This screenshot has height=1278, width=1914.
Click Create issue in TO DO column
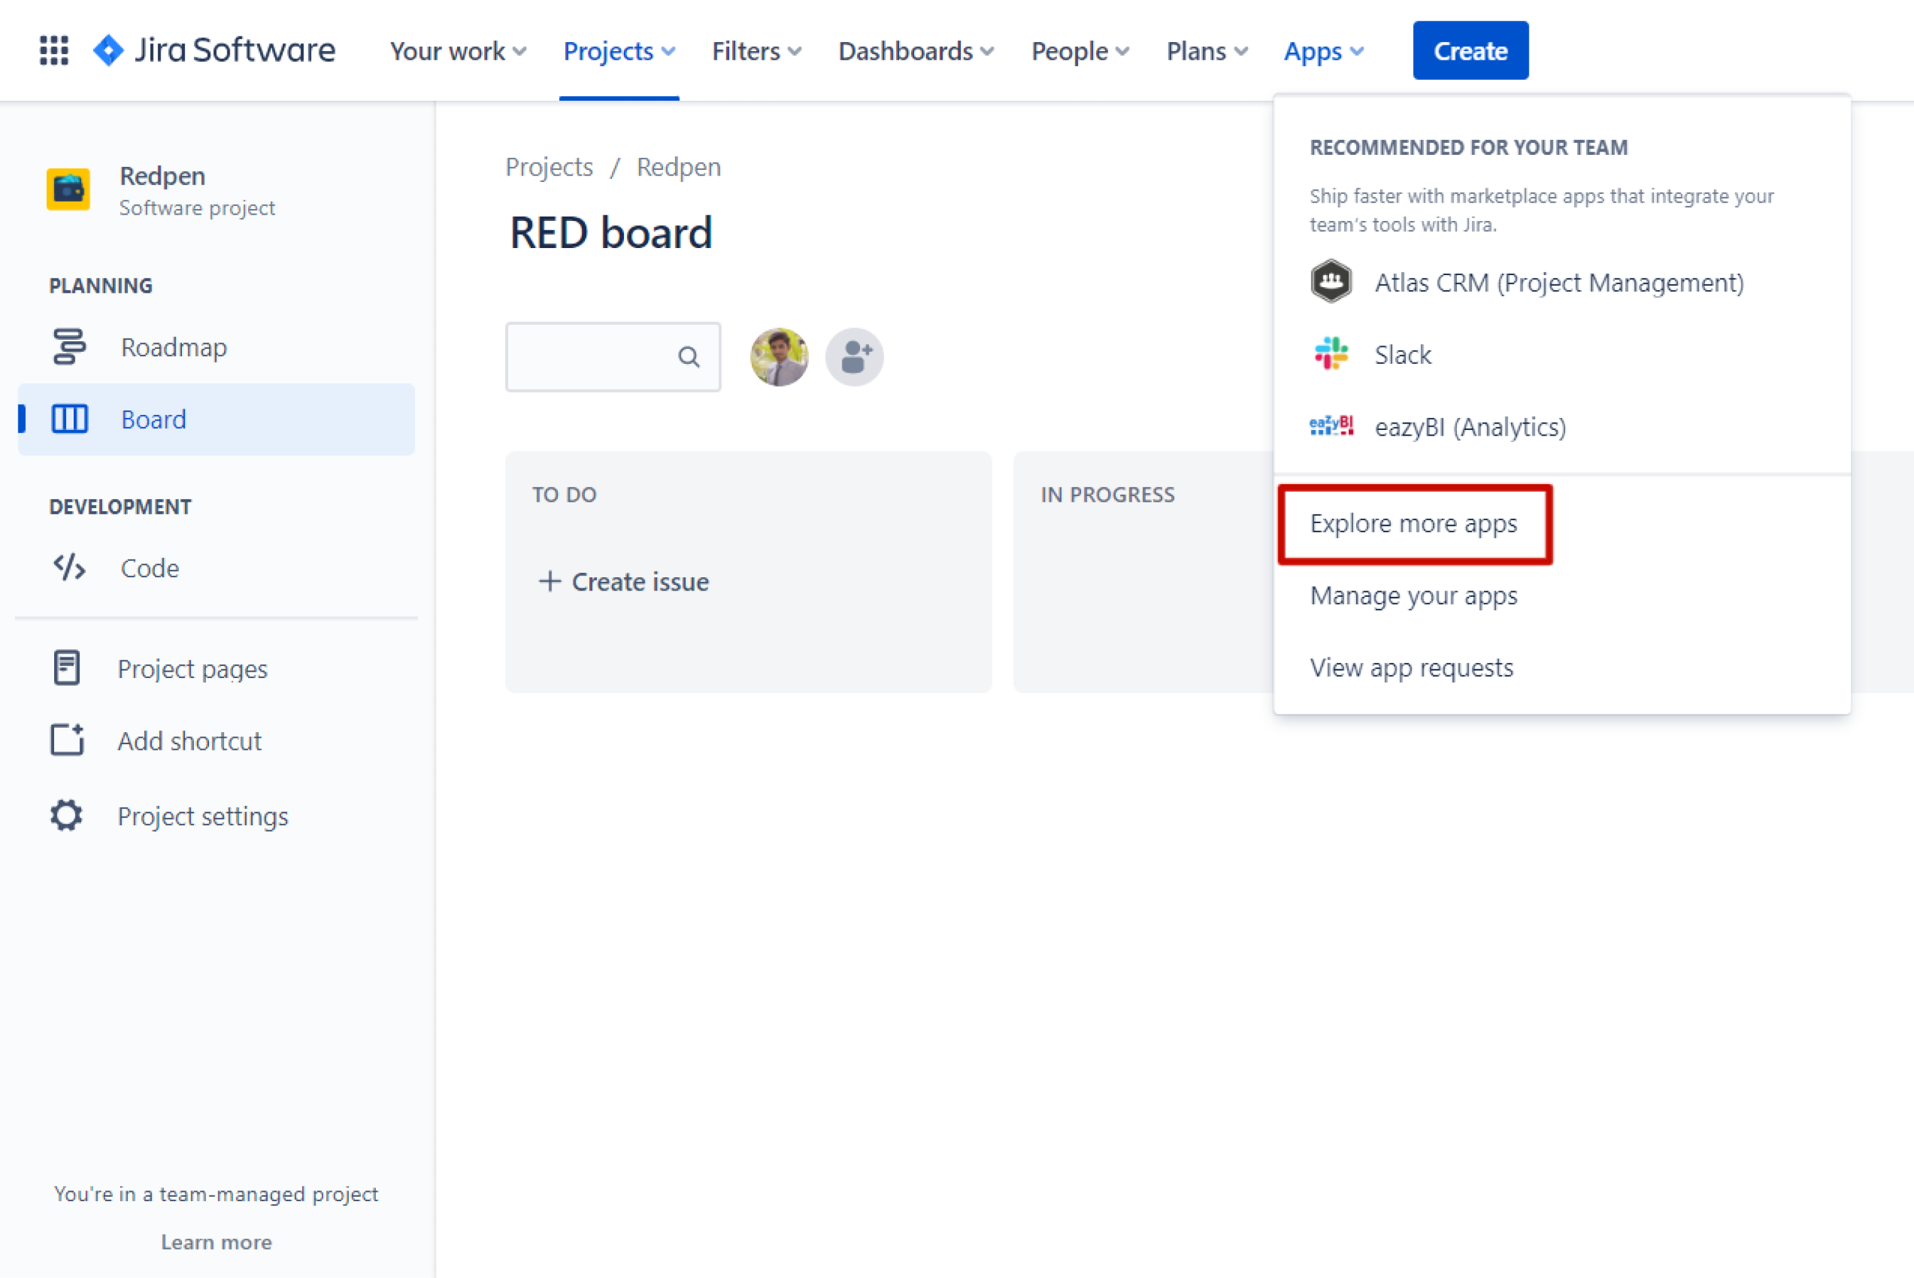point(623,581)
